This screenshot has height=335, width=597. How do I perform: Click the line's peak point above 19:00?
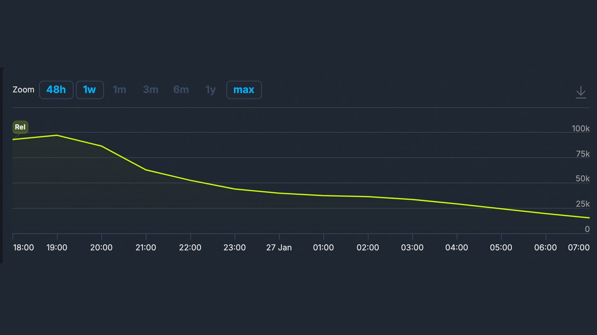(57, 135)
